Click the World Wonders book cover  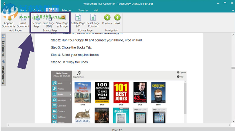click(83, 93)
